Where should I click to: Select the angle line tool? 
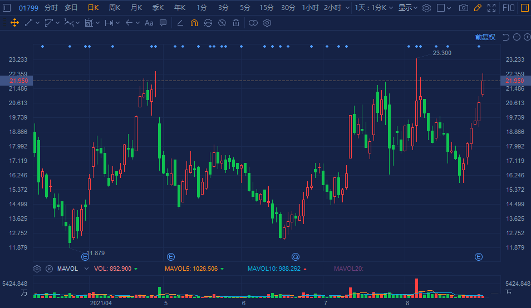point(180,23)
